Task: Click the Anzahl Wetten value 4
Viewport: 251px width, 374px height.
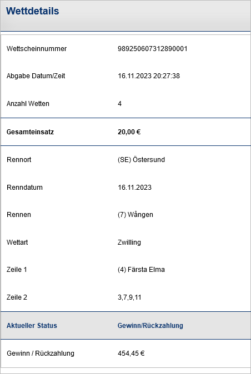Action: pyautogui.click(x=119, y=104)
